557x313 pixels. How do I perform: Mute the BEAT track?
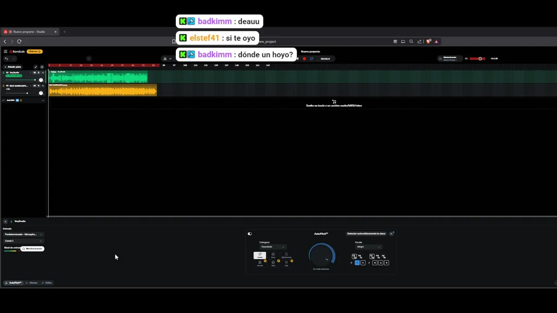34,86
